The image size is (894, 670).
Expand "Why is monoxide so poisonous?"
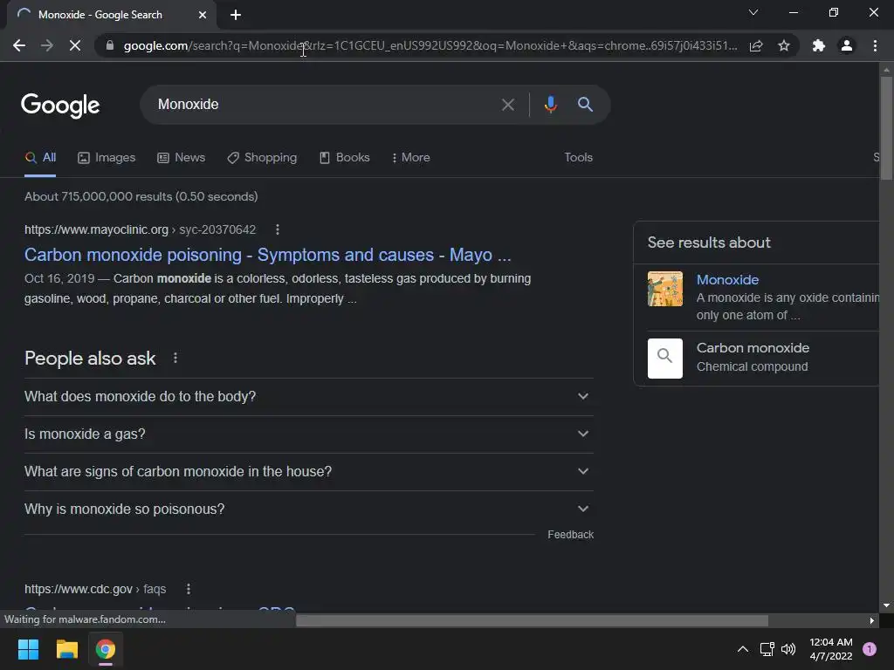[x=308, y=509]
